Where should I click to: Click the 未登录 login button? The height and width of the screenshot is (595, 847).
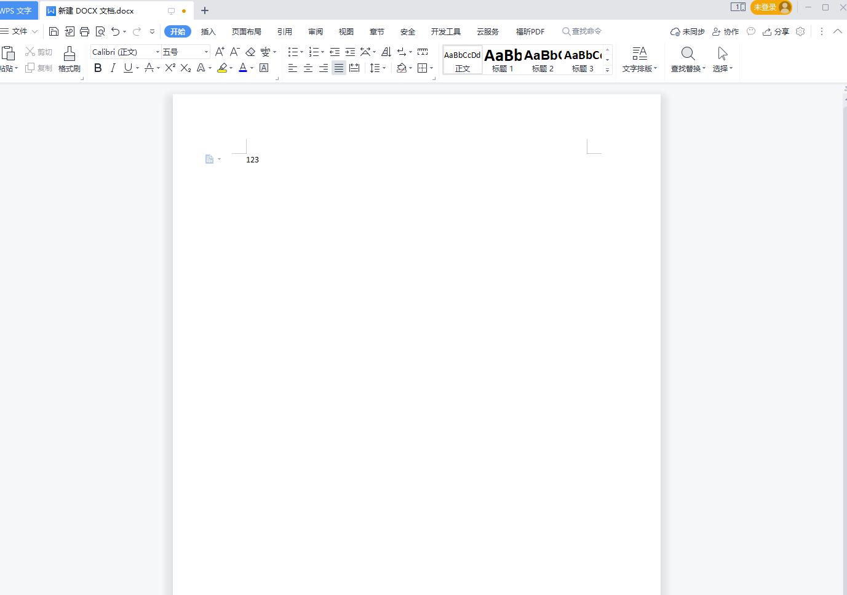[771, 7]
